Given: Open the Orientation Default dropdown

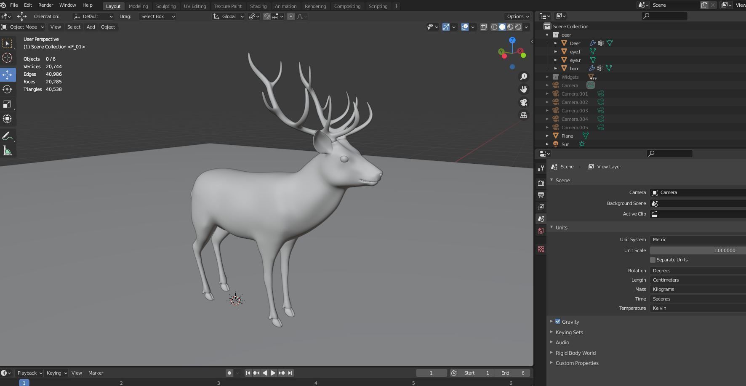Looking at the screenshot, I should pyautogui.click(x=93, y=16).
